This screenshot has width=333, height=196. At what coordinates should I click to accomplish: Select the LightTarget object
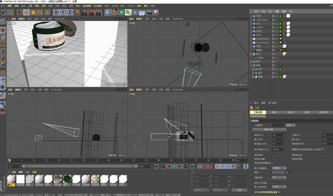click(262, 20)
